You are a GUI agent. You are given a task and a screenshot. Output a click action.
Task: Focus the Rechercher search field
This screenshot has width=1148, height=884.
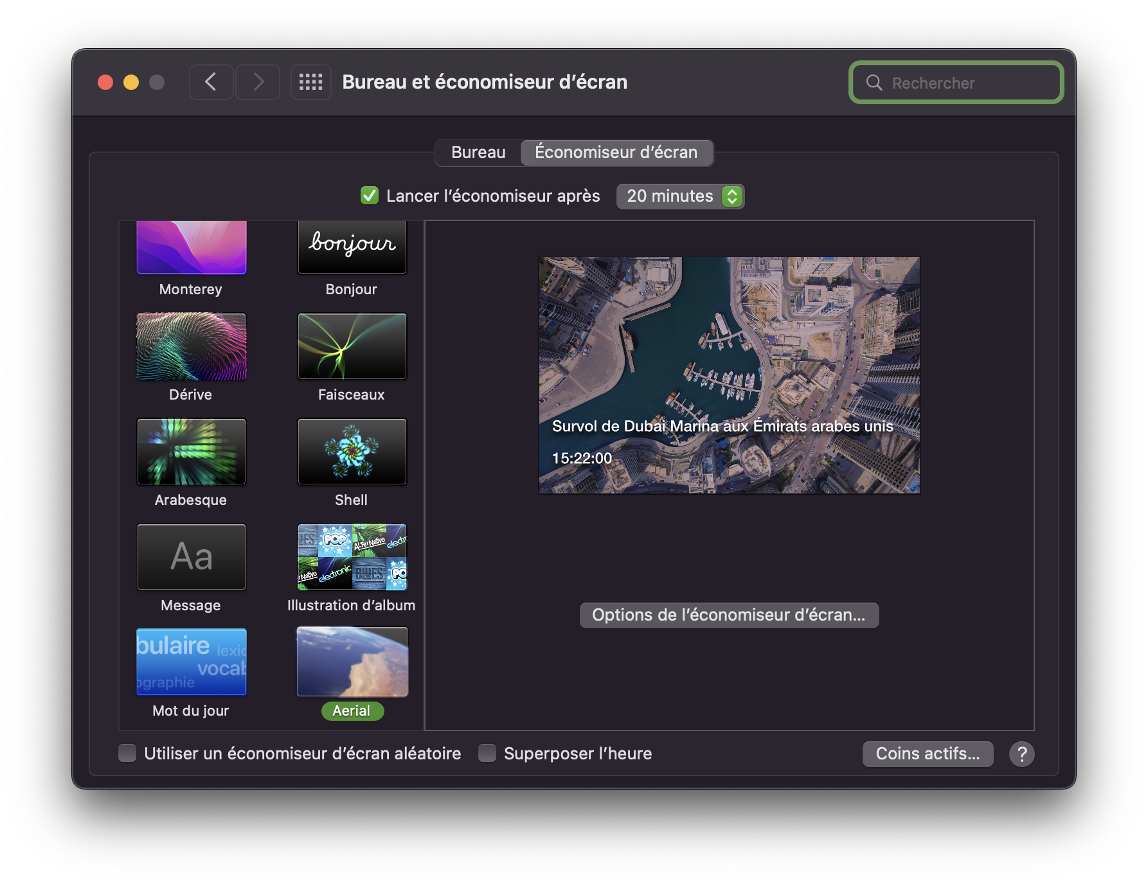tap(956, 83)
